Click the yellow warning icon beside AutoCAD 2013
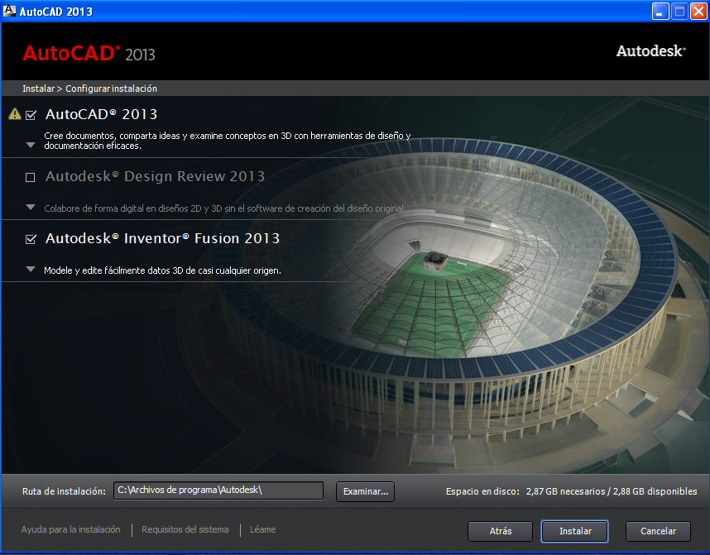This screenshot has width=710, height=555. [15, 113]
